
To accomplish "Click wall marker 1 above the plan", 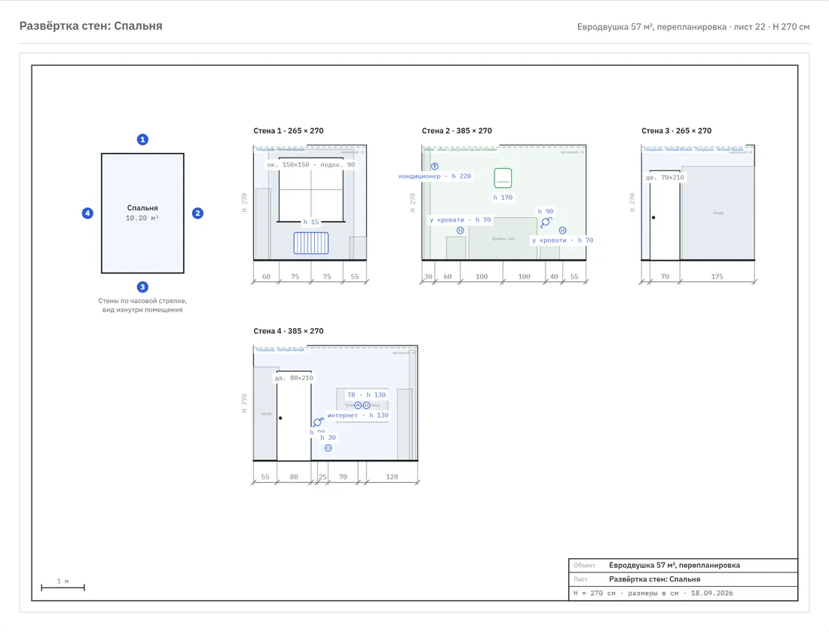I will 142,140.
